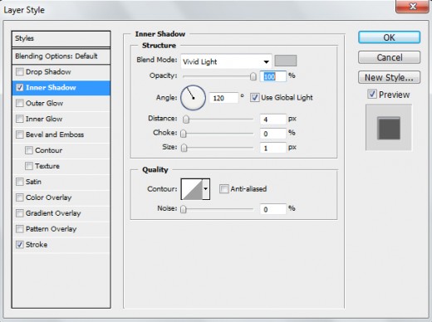Viewport: 432px width, 322px height.
Task: Click the Angle value field
Action: (x=223, y=98)
